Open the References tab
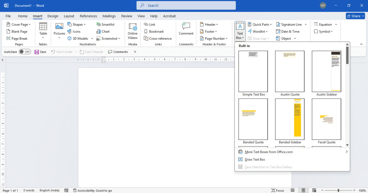368x193 pixels. point(88,16)
